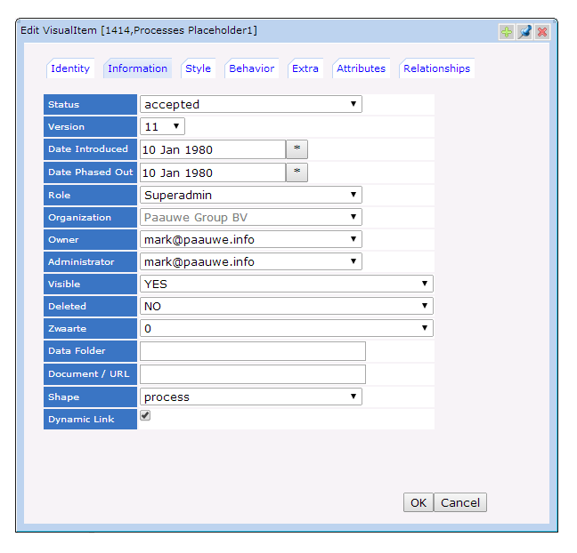The width and height of the screenshot is (577, 553).
Task: Open the Shape dropdown showing process
Action: tap(250, 397)
